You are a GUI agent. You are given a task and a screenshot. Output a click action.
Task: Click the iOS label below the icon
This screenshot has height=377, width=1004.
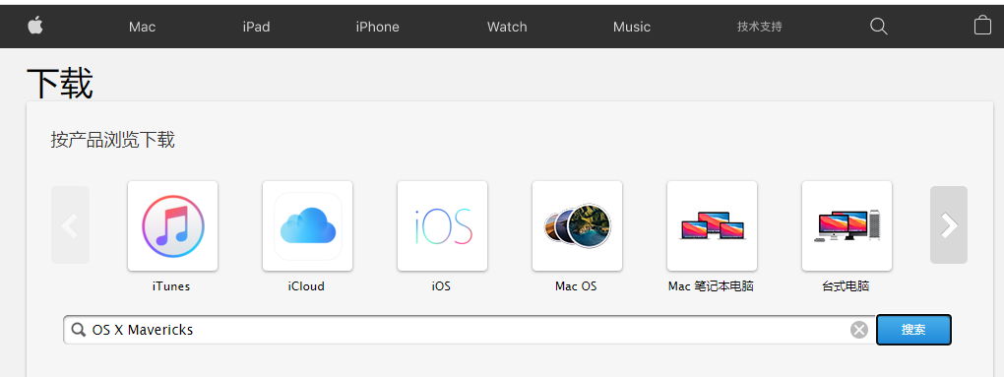441,286
